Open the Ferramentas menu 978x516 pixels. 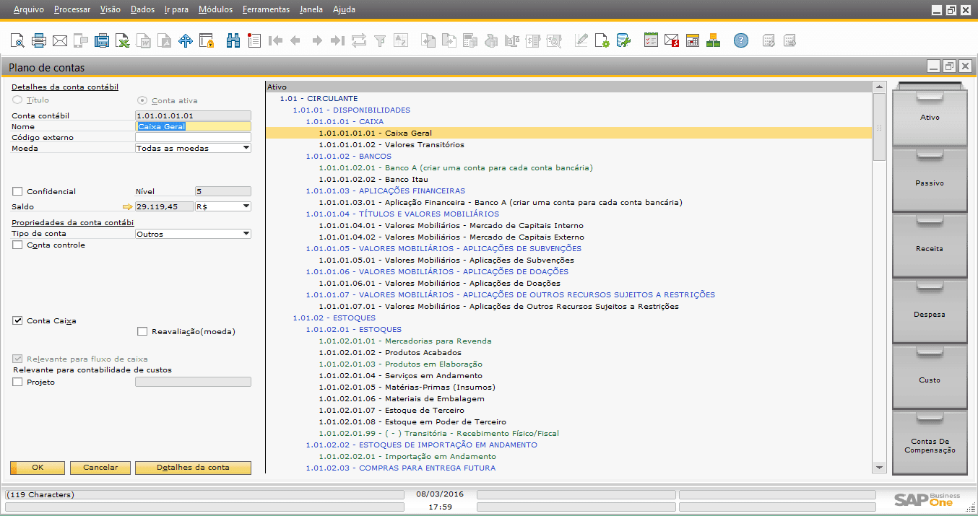[266, 9]
